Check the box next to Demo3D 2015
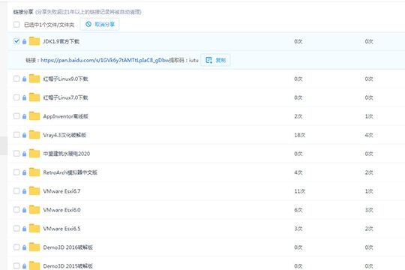 [16, 265]
